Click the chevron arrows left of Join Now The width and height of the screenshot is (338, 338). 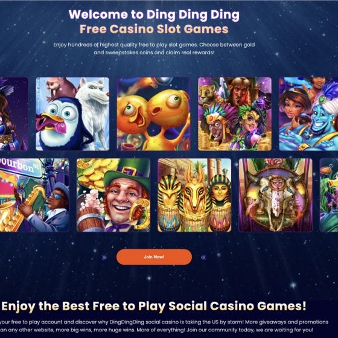click(104, 257)
